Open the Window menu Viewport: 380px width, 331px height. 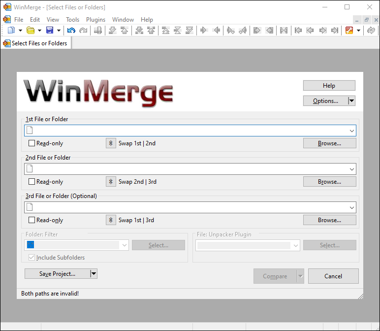123,20
